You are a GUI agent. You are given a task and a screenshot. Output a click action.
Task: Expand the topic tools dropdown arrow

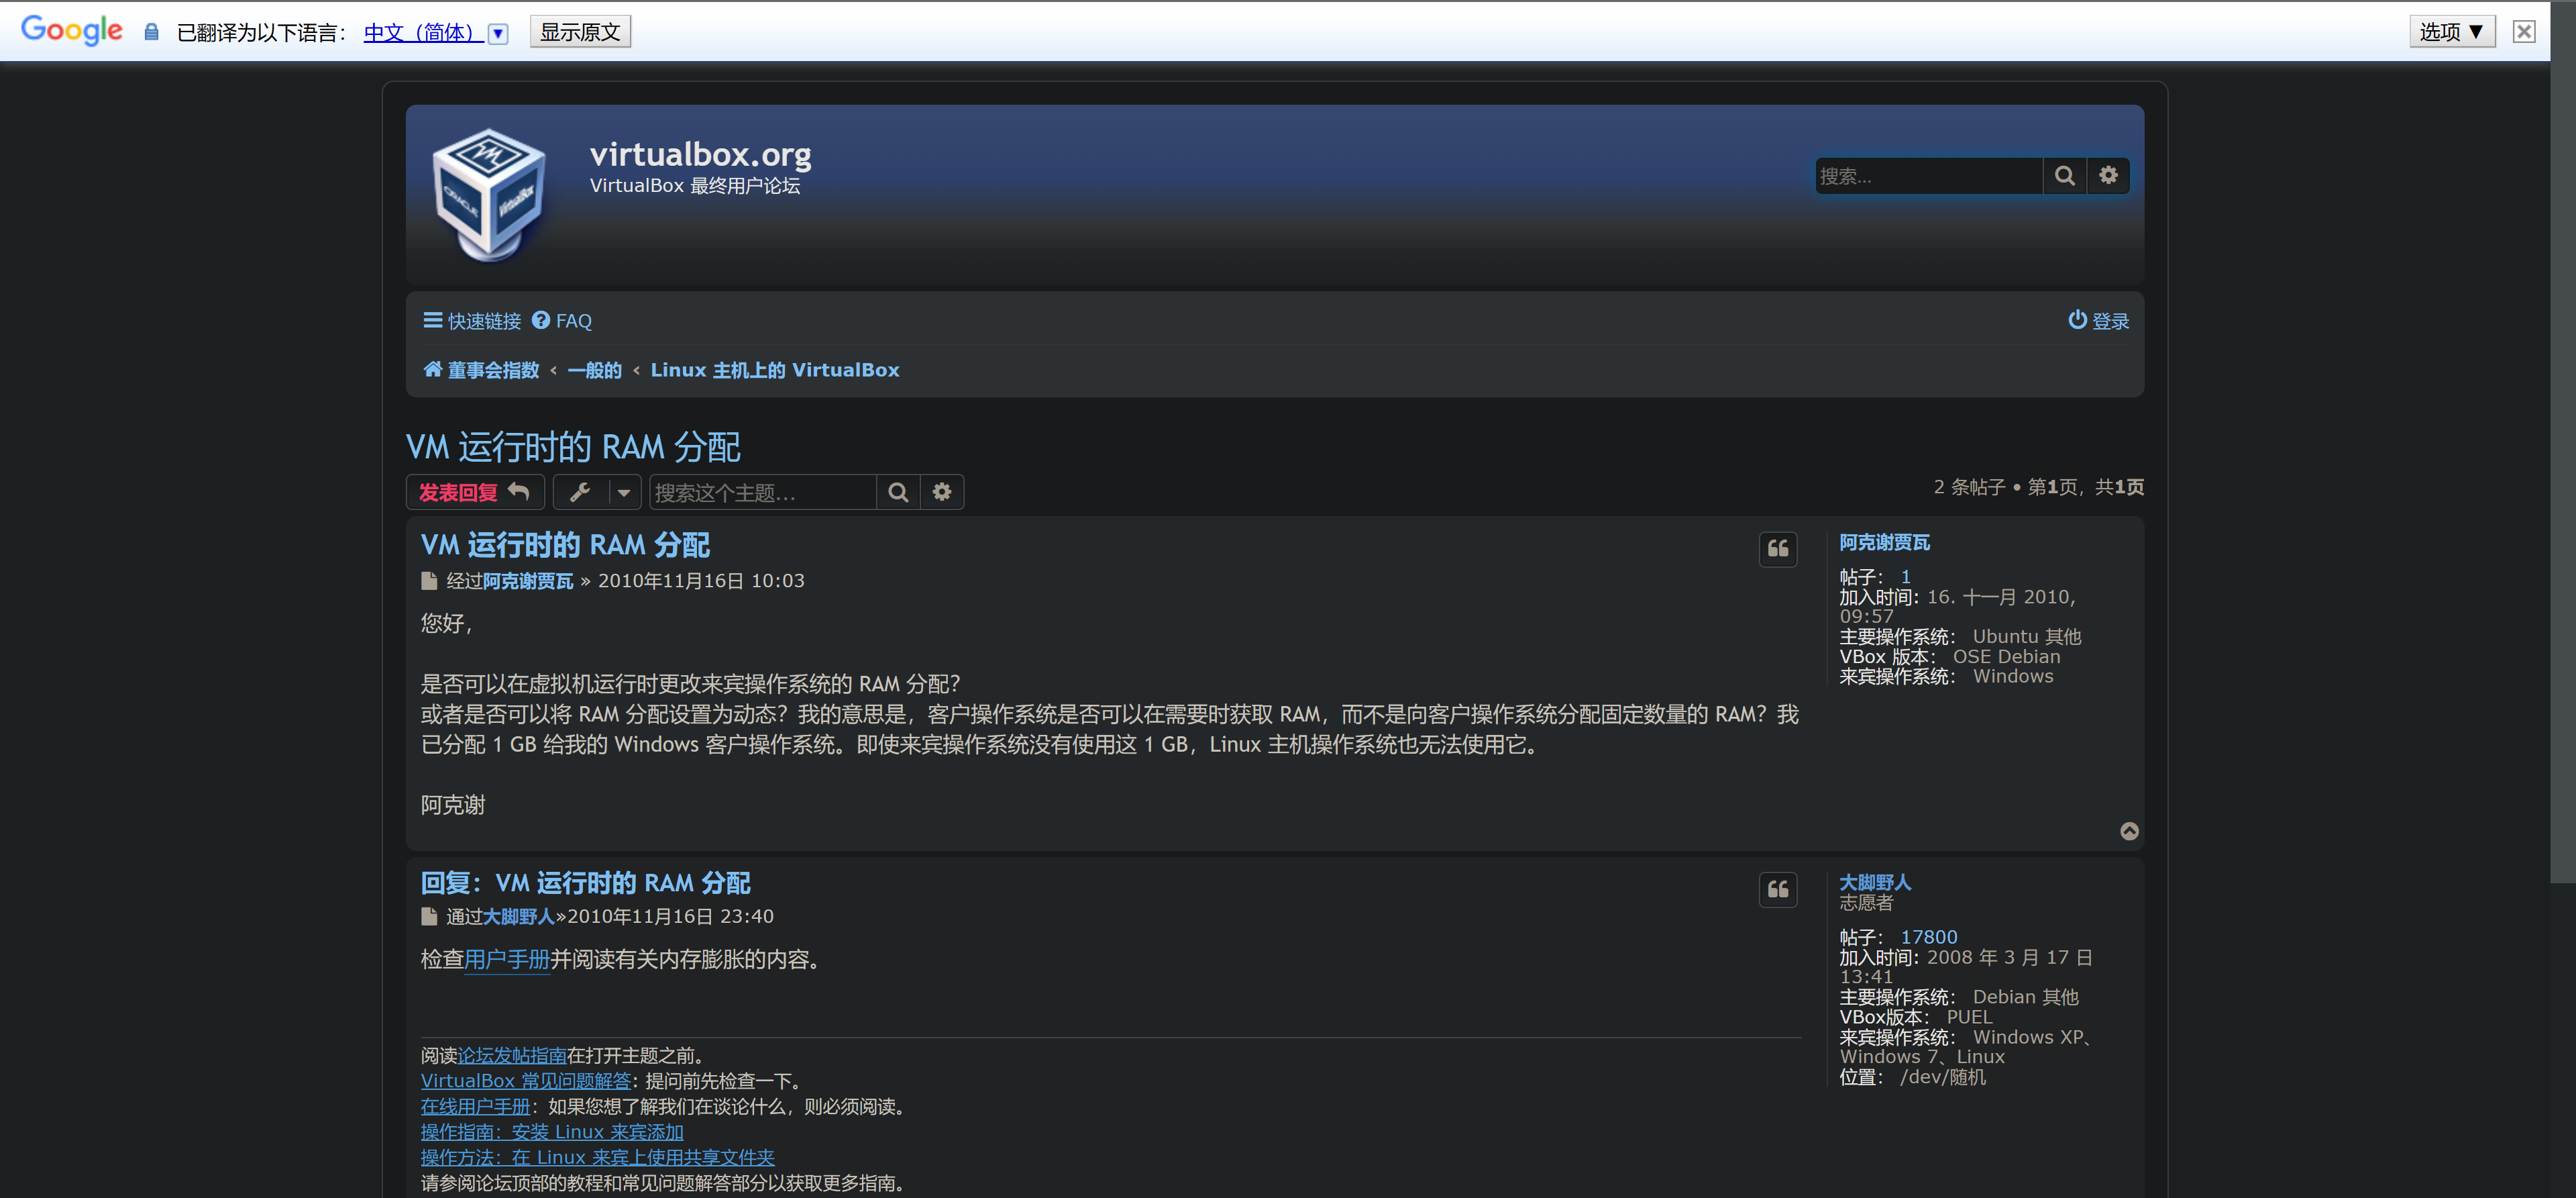pos(624,493)
